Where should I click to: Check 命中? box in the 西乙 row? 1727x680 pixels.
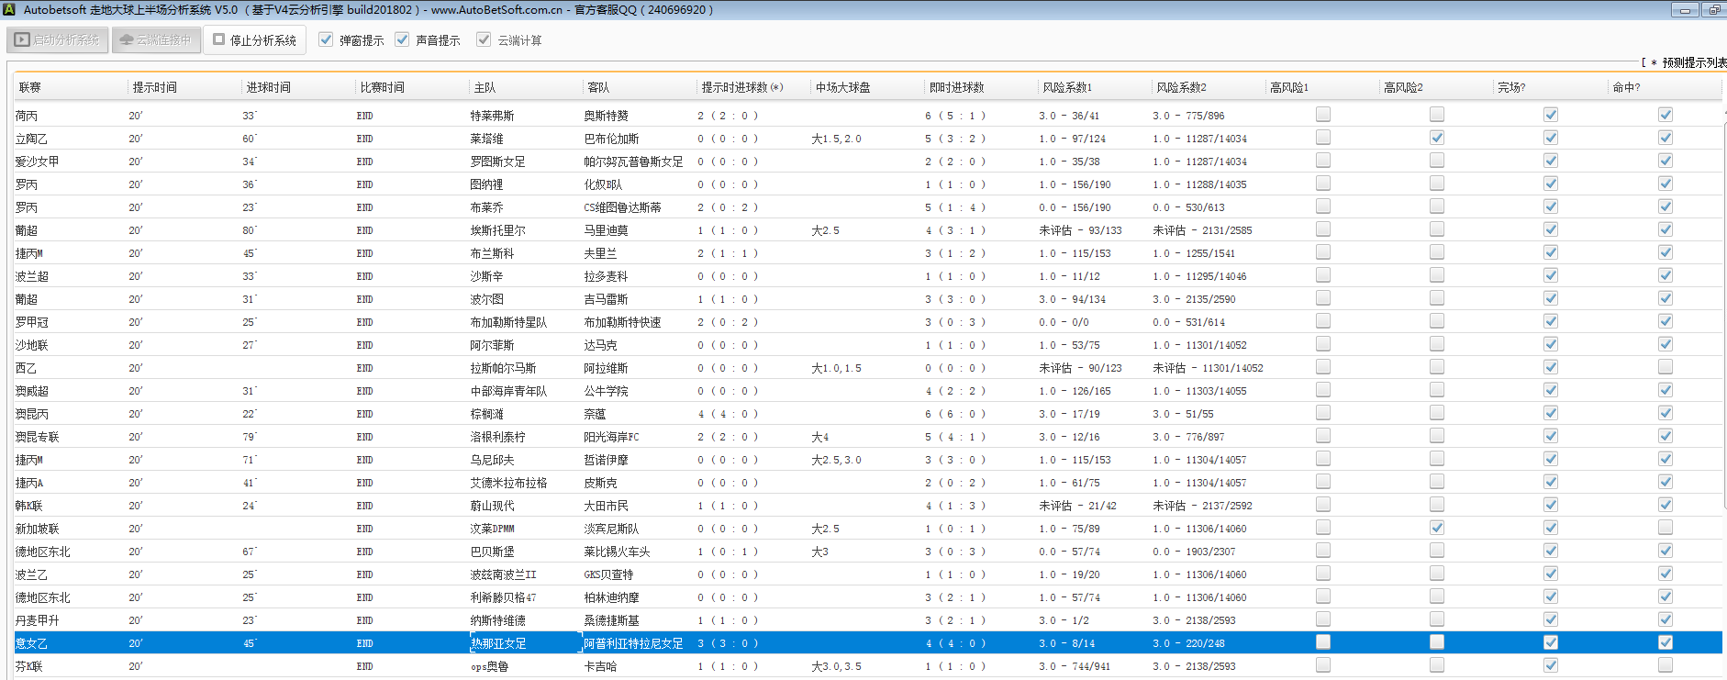[1666, 367]
